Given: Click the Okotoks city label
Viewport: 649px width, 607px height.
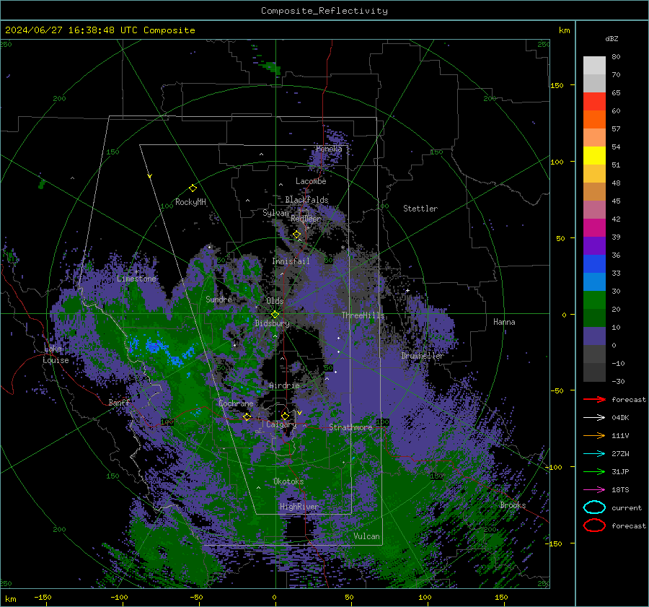Looking at the screenshot, I should tap(288, 481).
